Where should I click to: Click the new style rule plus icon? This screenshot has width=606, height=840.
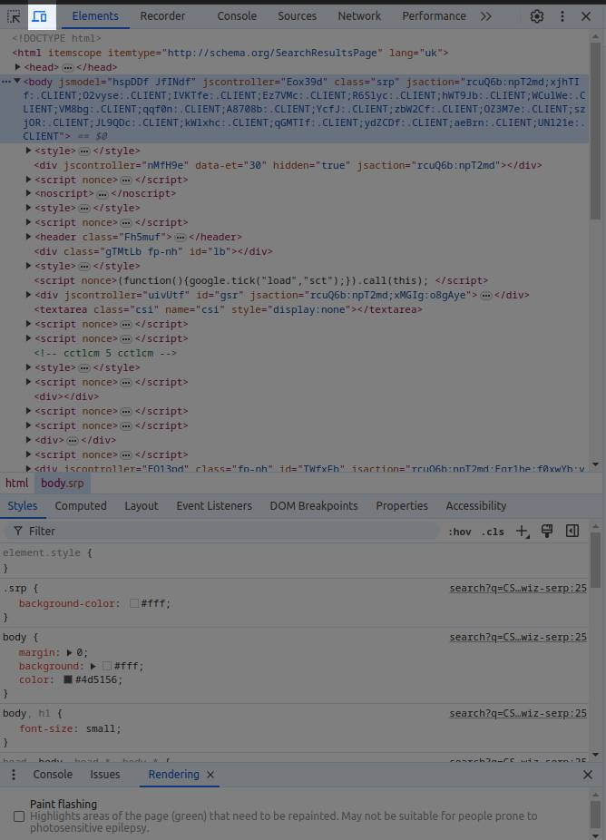point(522,532)
